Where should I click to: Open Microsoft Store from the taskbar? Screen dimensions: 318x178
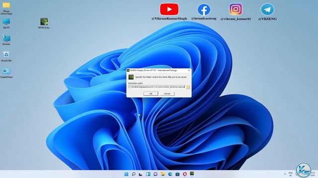coord(177,174)
